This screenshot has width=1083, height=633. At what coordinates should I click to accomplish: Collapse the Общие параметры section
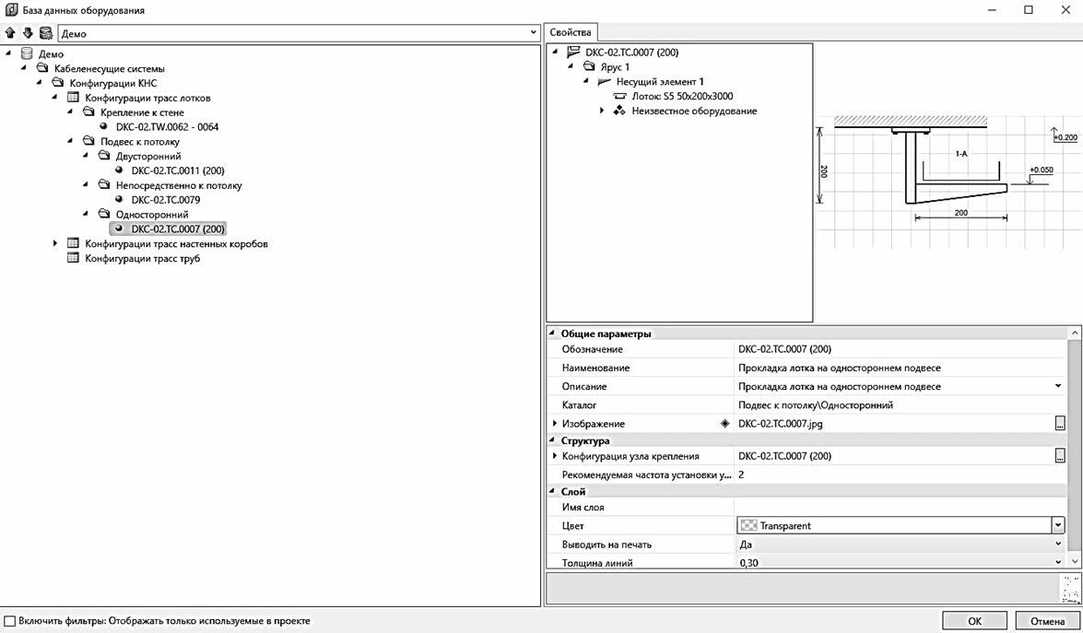(x=553, y=334)
